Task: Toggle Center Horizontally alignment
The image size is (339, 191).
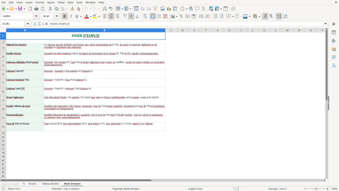Action: coord(111,16)
